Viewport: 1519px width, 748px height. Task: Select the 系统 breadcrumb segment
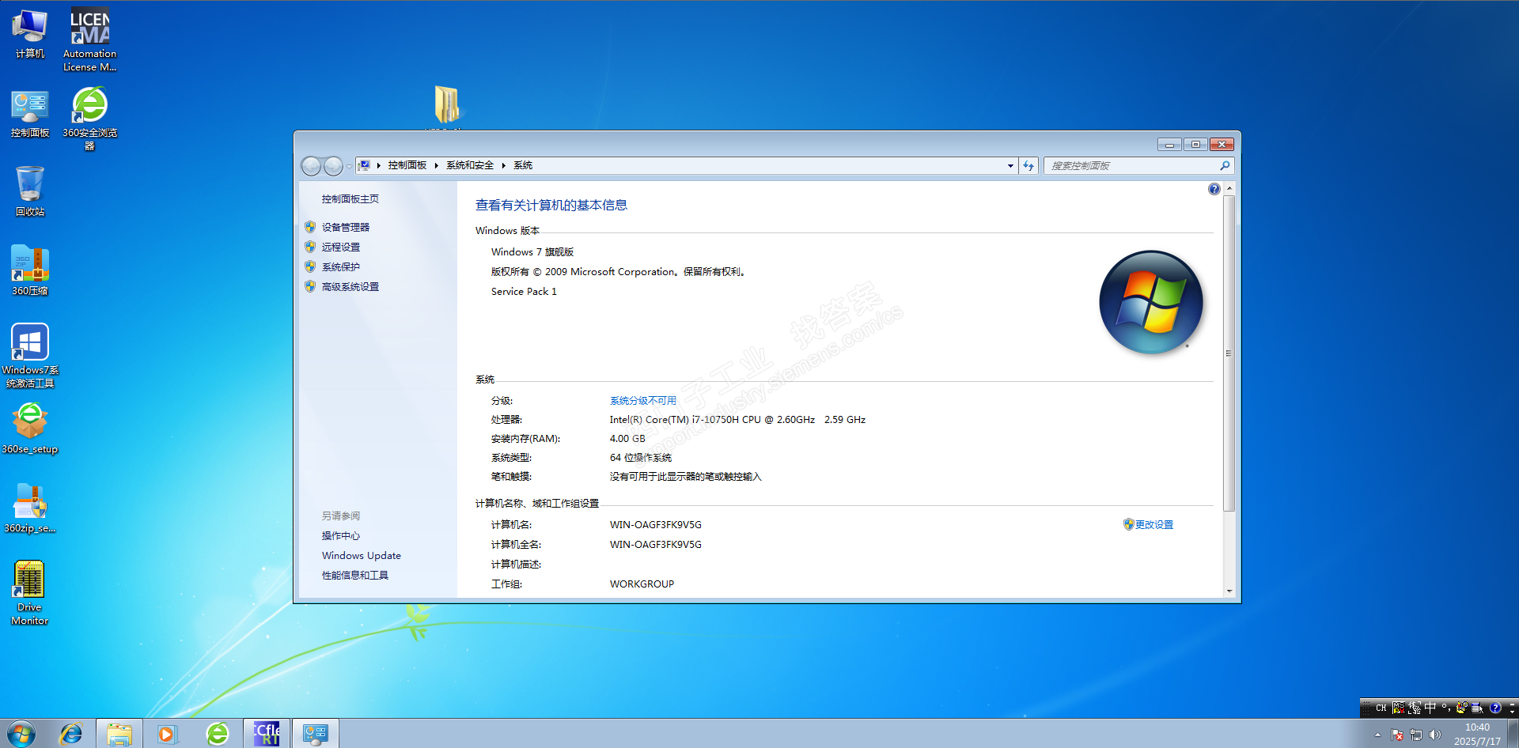[523, 165]
